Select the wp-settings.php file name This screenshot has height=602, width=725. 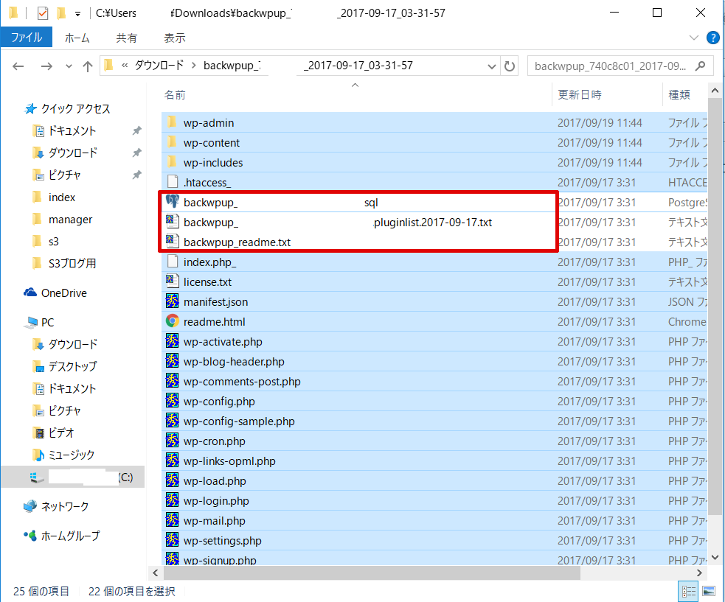(223, 540)
